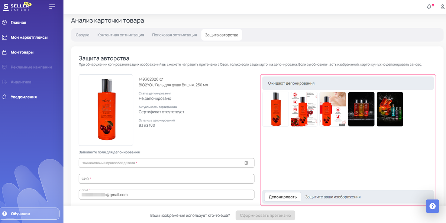Open the user profile icon
446x223 pixels.
[x=442, y=7]
